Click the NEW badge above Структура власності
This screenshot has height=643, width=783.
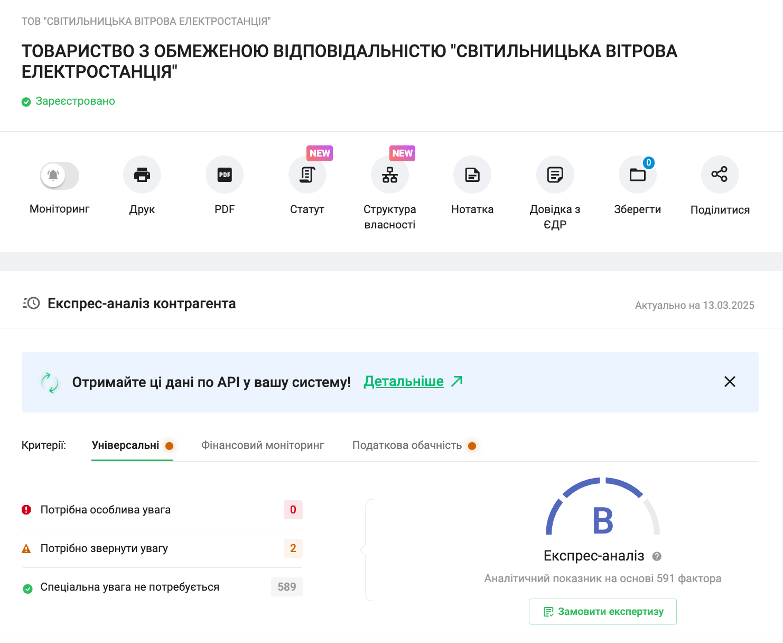point(402,153)
